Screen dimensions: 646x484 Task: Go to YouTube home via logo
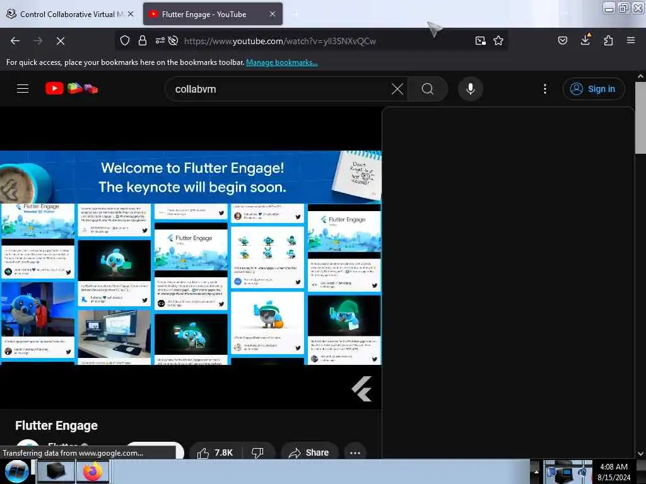point(71,88)
